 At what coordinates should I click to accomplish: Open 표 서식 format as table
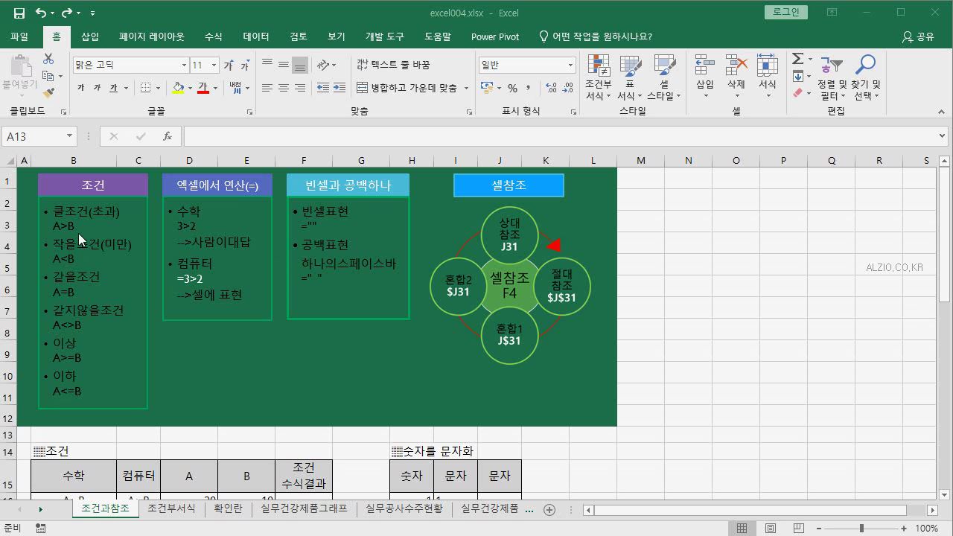630,77
